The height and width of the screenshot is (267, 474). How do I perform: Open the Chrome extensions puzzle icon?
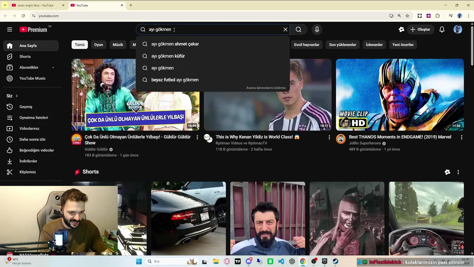[437, 16]
